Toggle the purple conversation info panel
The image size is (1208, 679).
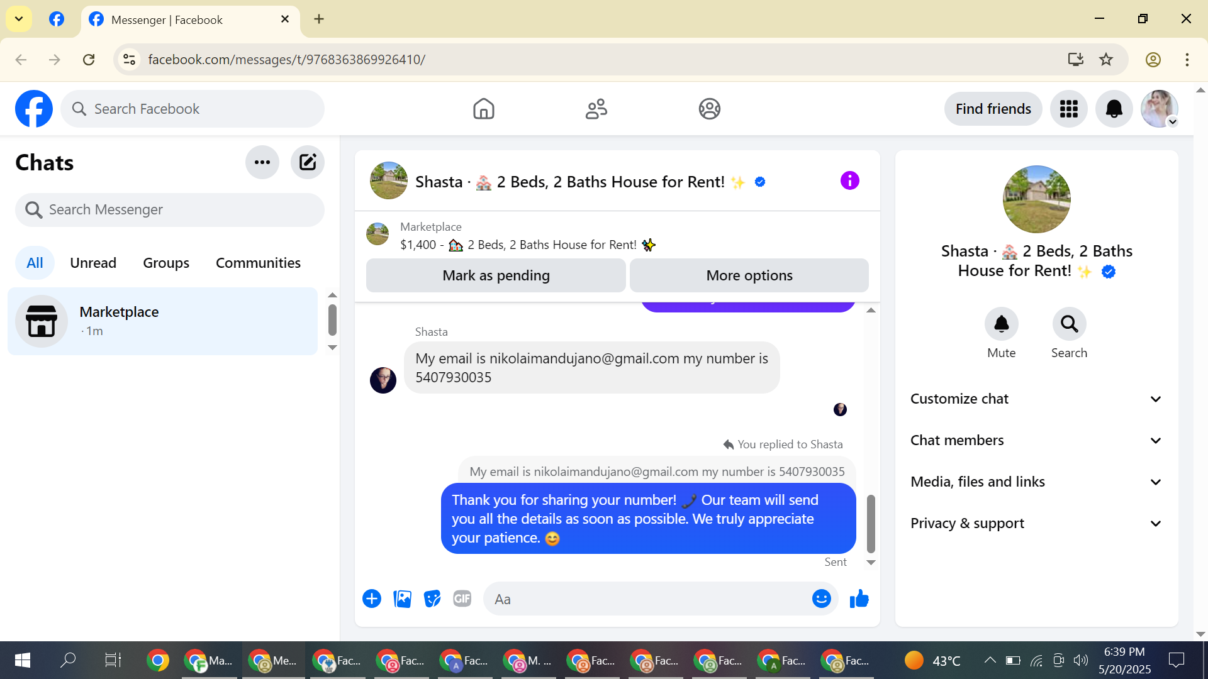tap(849, 181)
